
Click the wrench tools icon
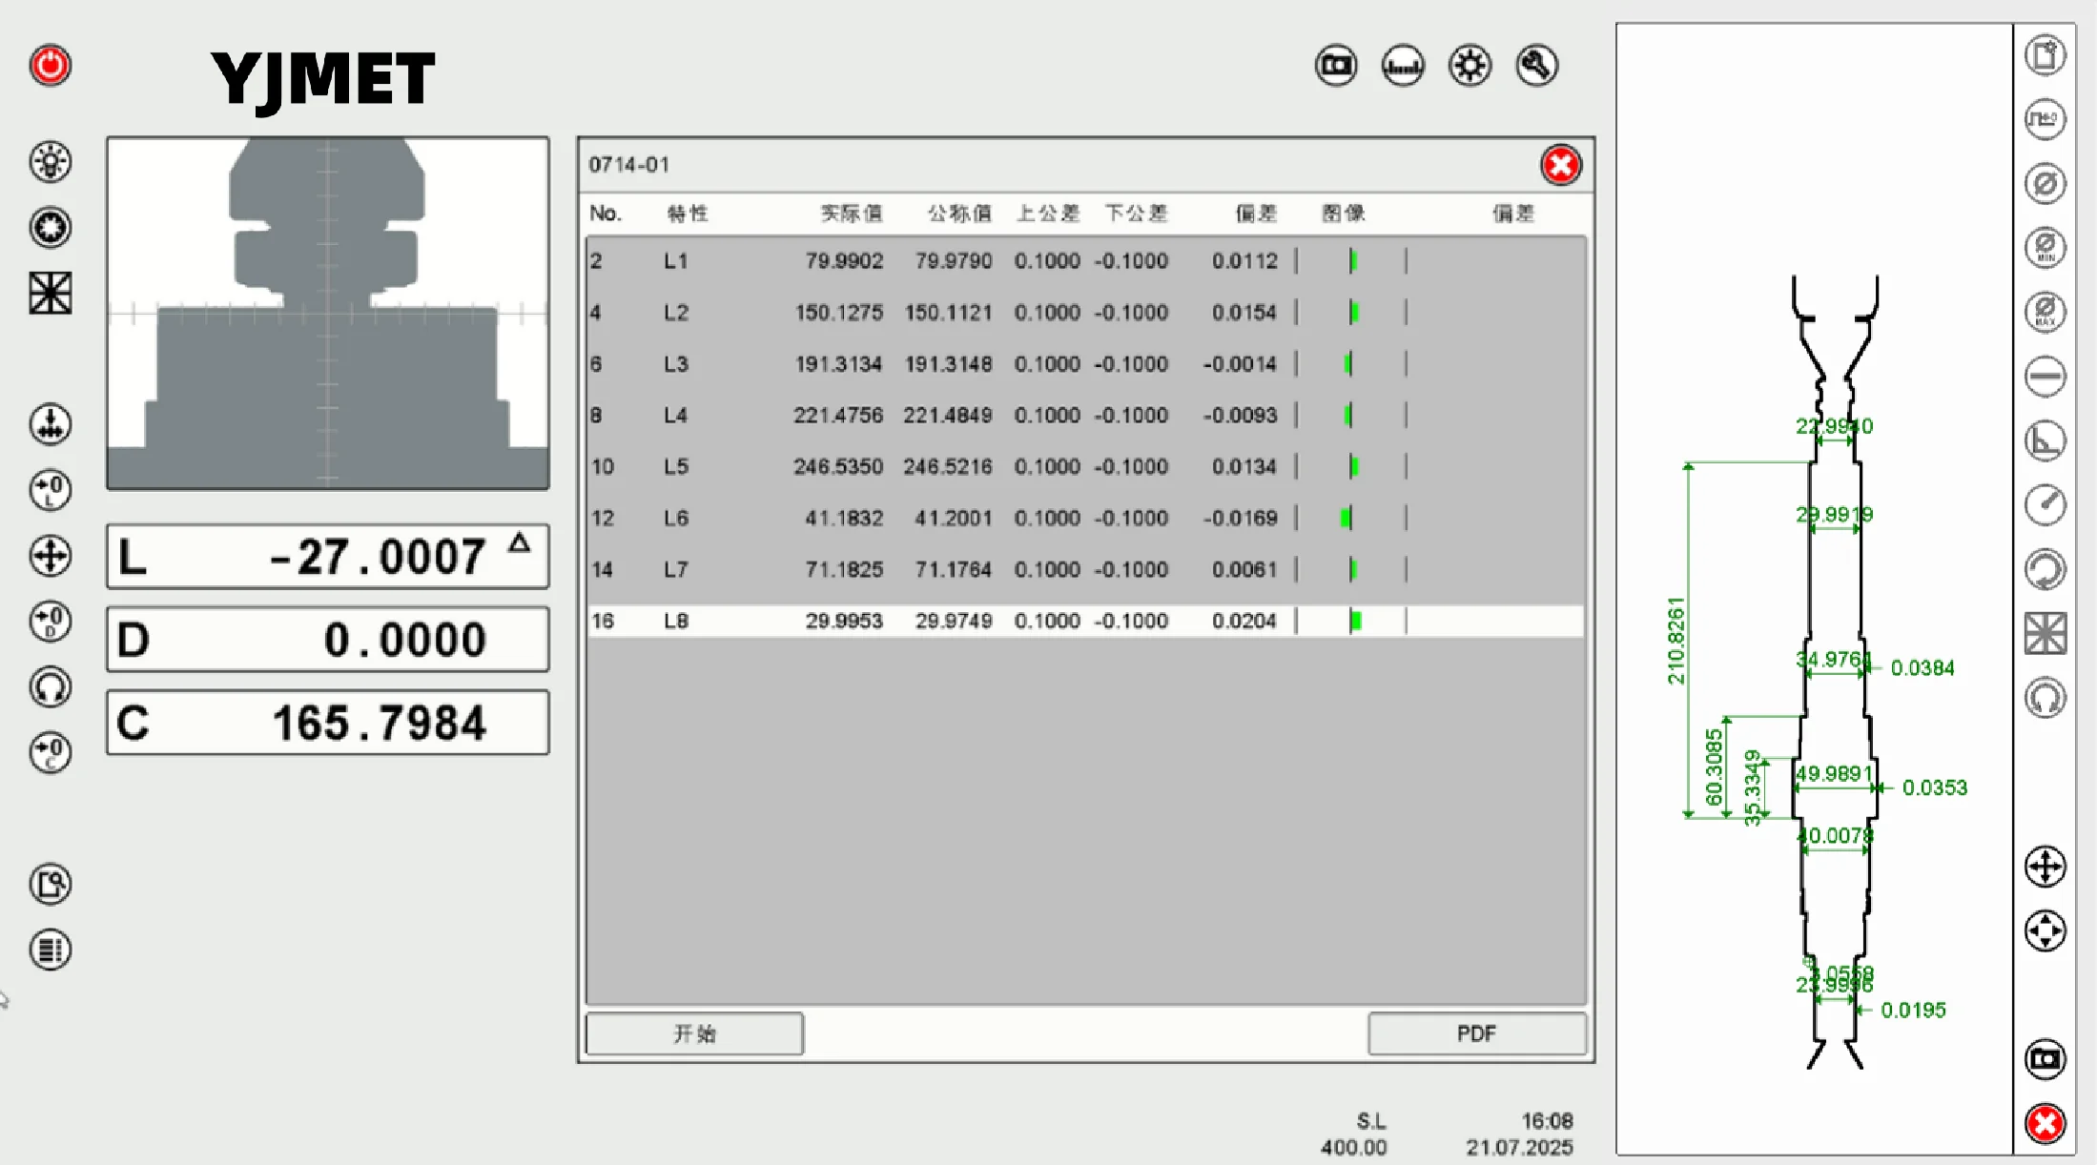(1536, 66)
